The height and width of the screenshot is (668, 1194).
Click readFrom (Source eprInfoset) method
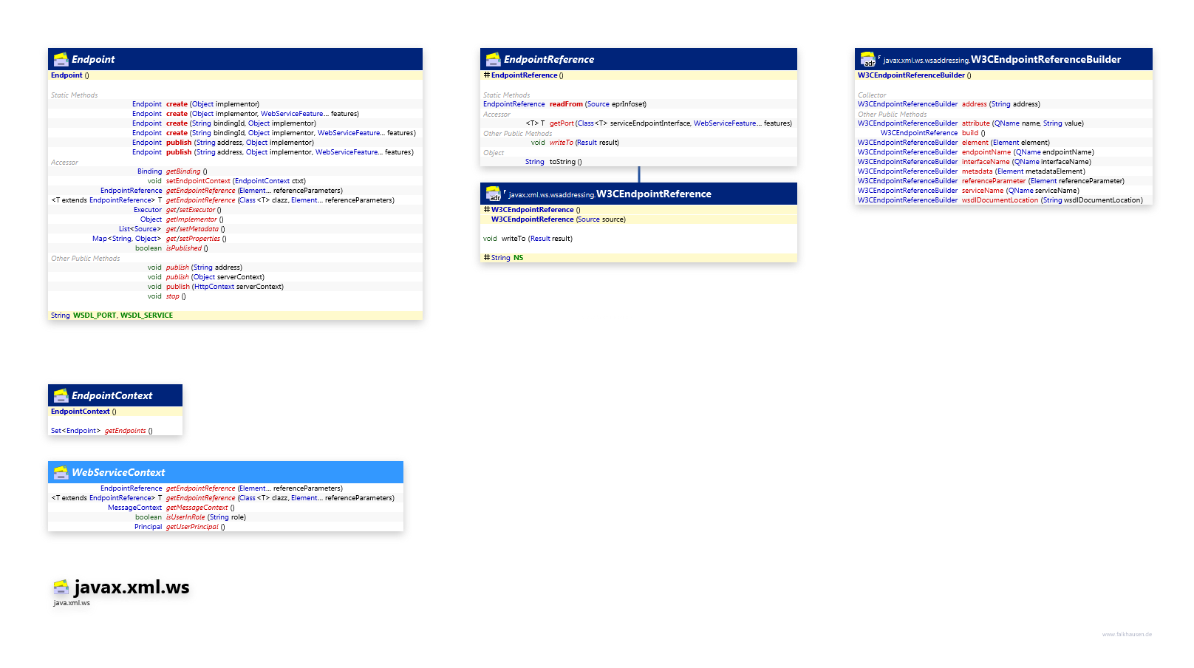pyautogui.click(x=598, y=104)
